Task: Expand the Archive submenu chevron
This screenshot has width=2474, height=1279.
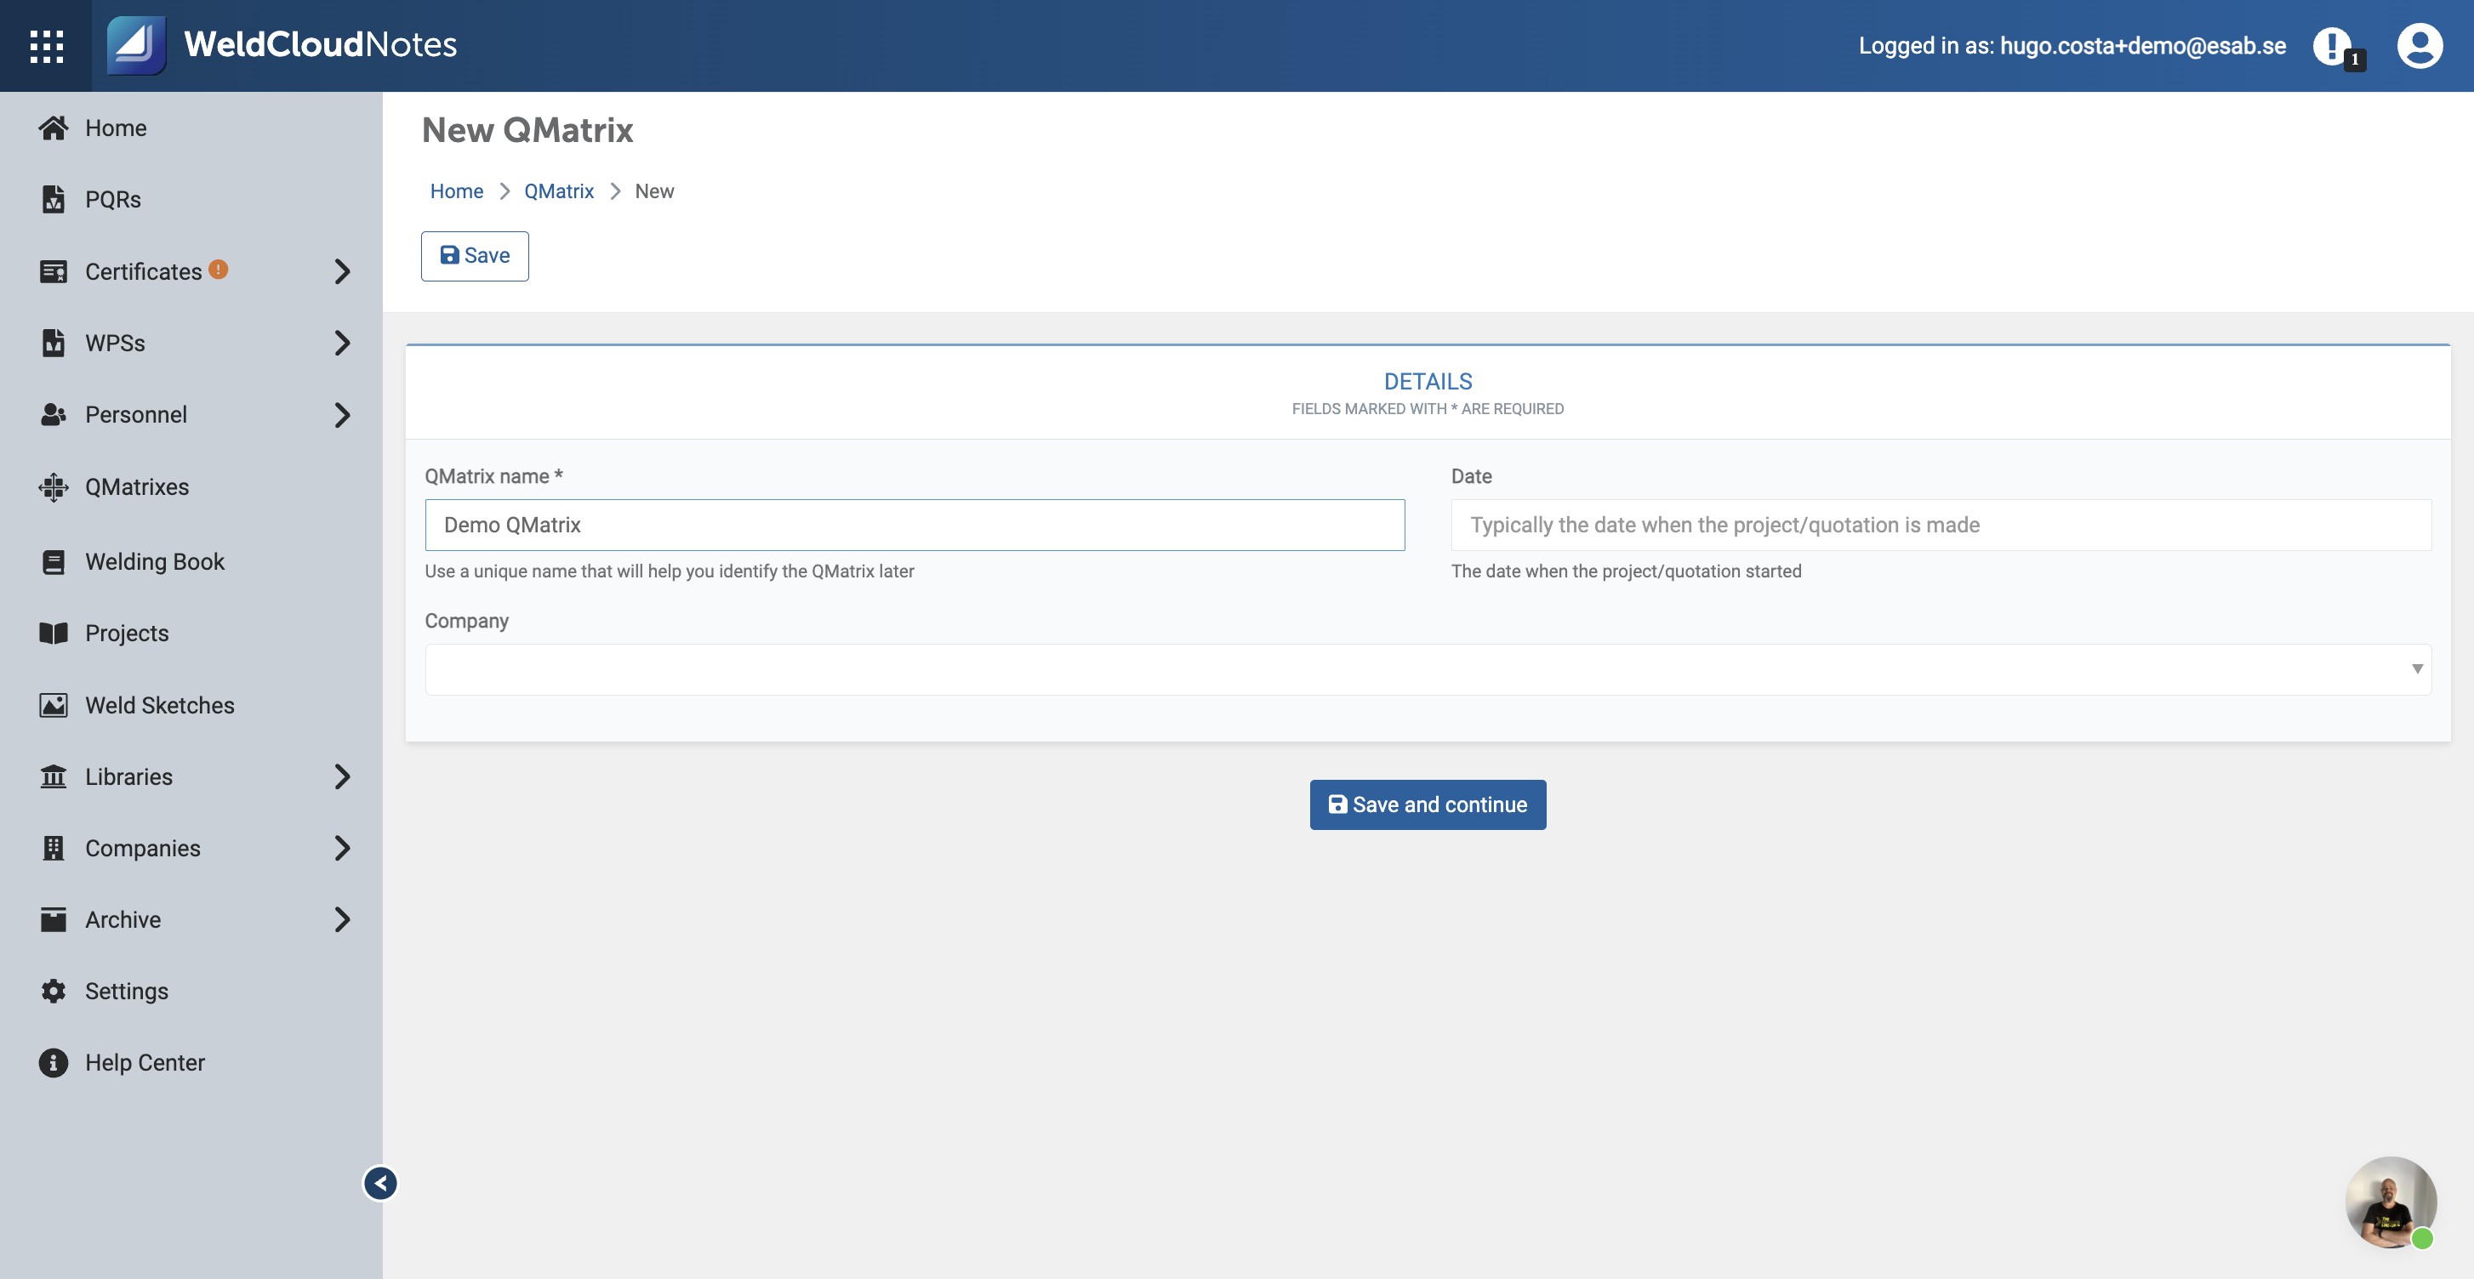Action: pyautogui.click(x=342, y=919)
